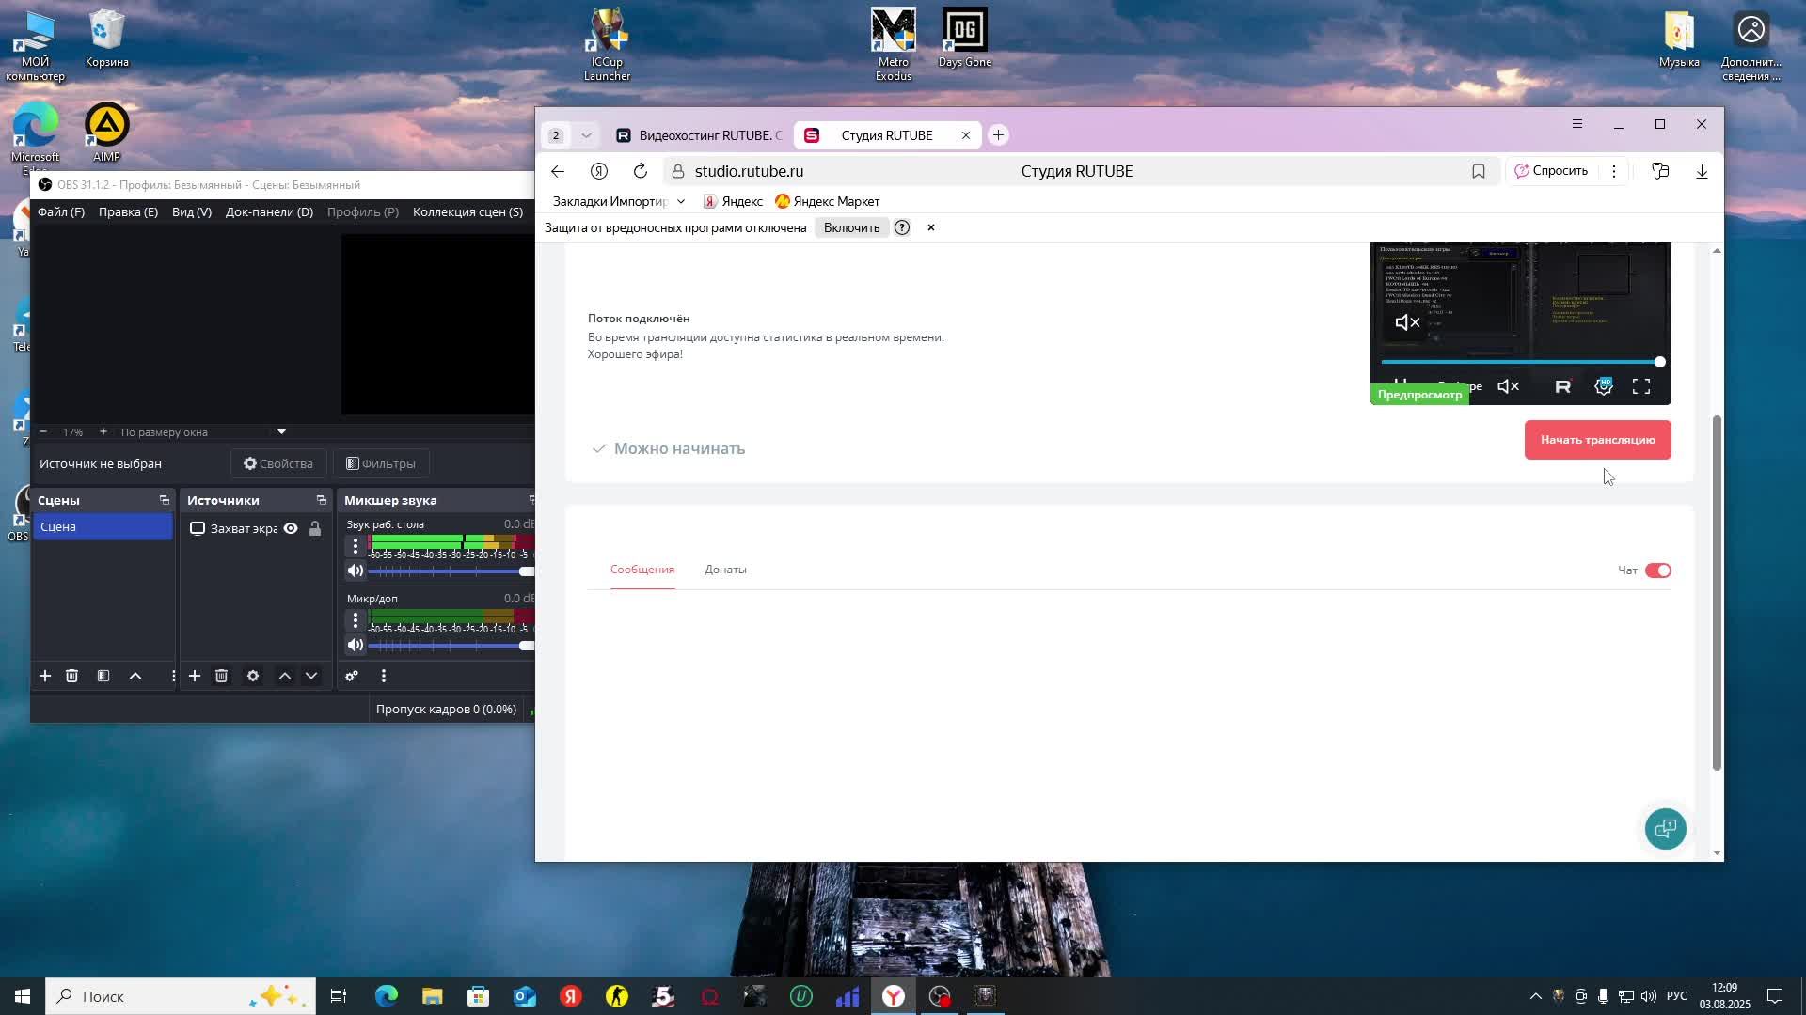Screen dimensions: 1806x1015
Task: Hide Захват экрана source with eye icon
Action: 291,528
